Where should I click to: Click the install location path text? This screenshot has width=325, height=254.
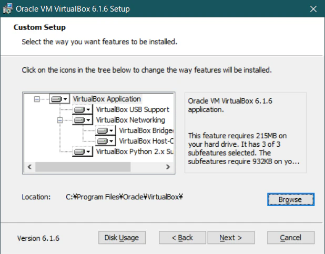coord(124,197)
